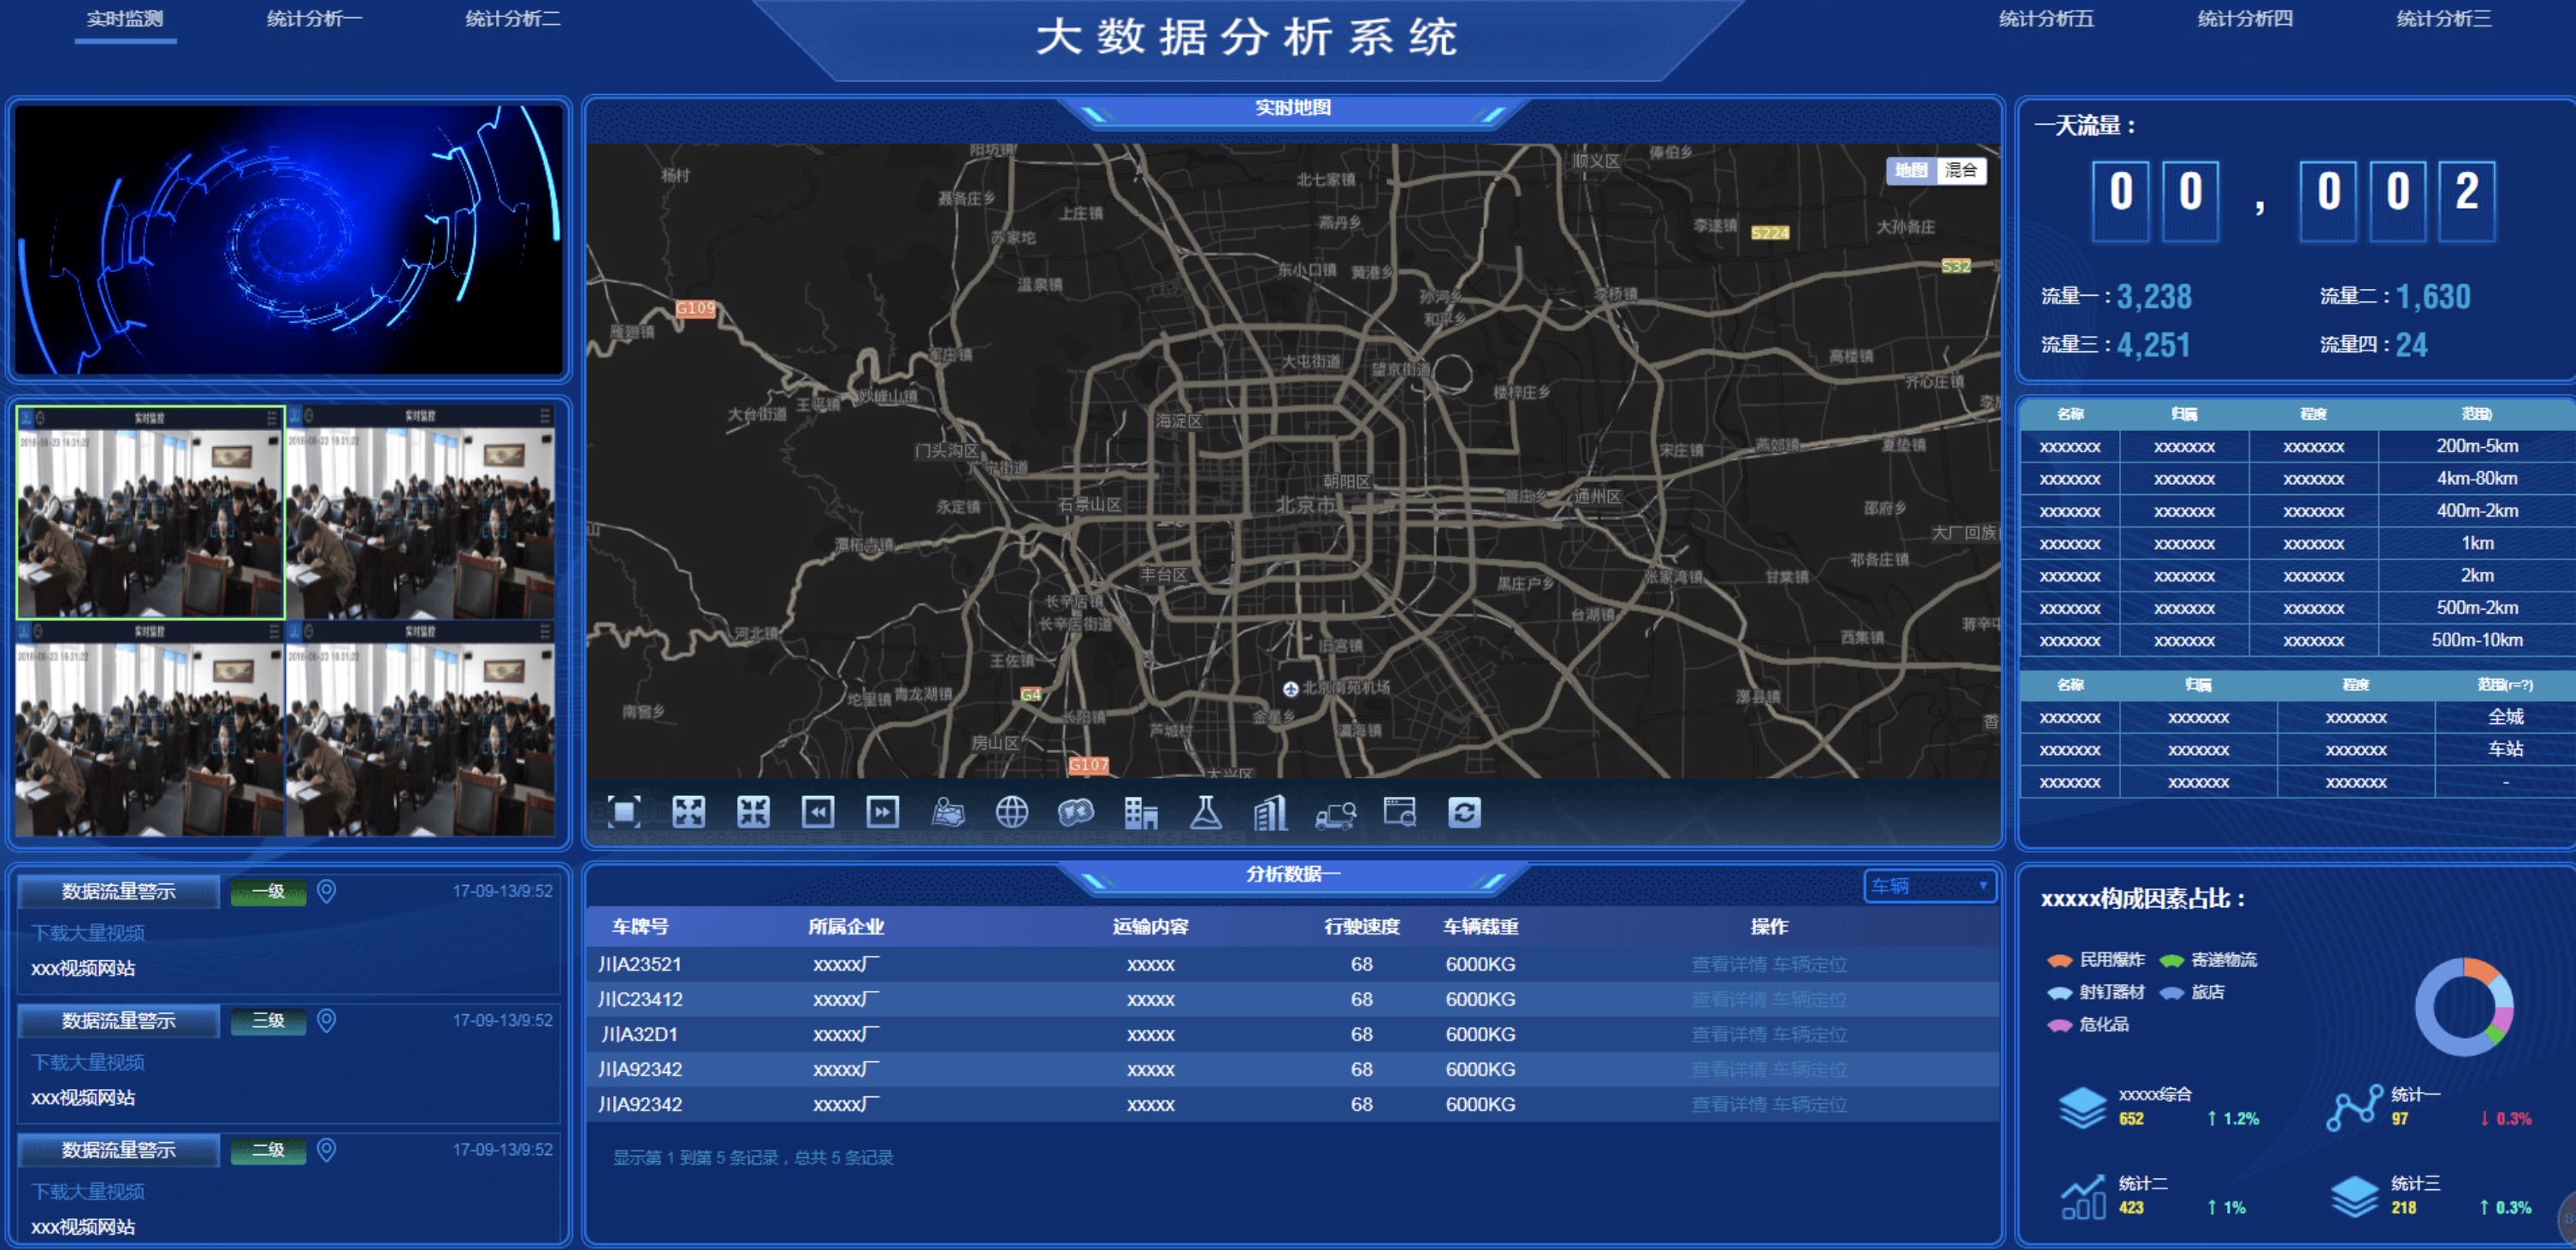This screenshot has height=1250, width=2576.
Task: Click the frame-selection square icon
Action: pos(624,812)
